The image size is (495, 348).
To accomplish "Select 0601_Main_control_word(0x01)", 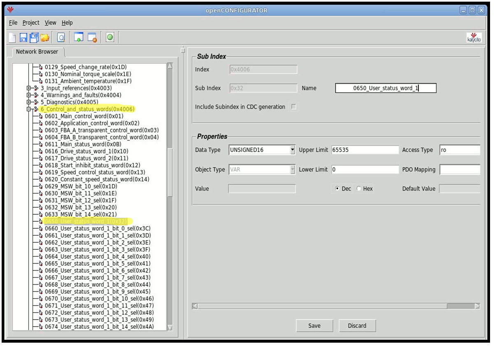I will (84, 116).
